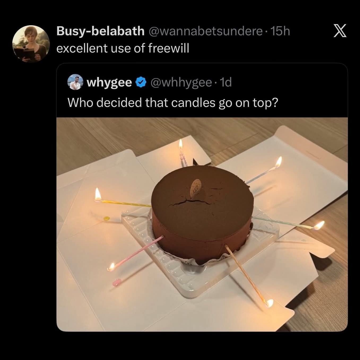Open the @whhygee handle

[181, 83]
